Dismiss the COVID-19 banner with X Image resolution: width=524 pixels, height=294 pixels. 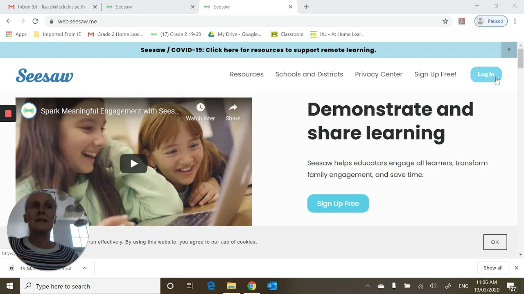[x=509, y=49]
